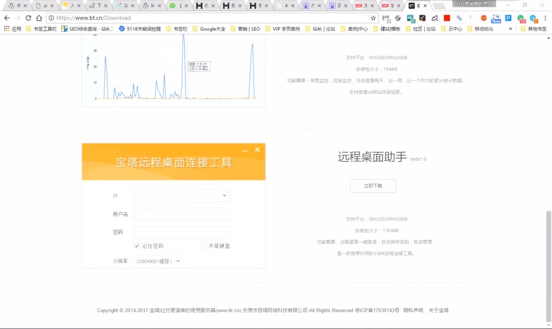552x329 pixels.
Task: Open the chain link extension
Action: click(x=459, y=18)
